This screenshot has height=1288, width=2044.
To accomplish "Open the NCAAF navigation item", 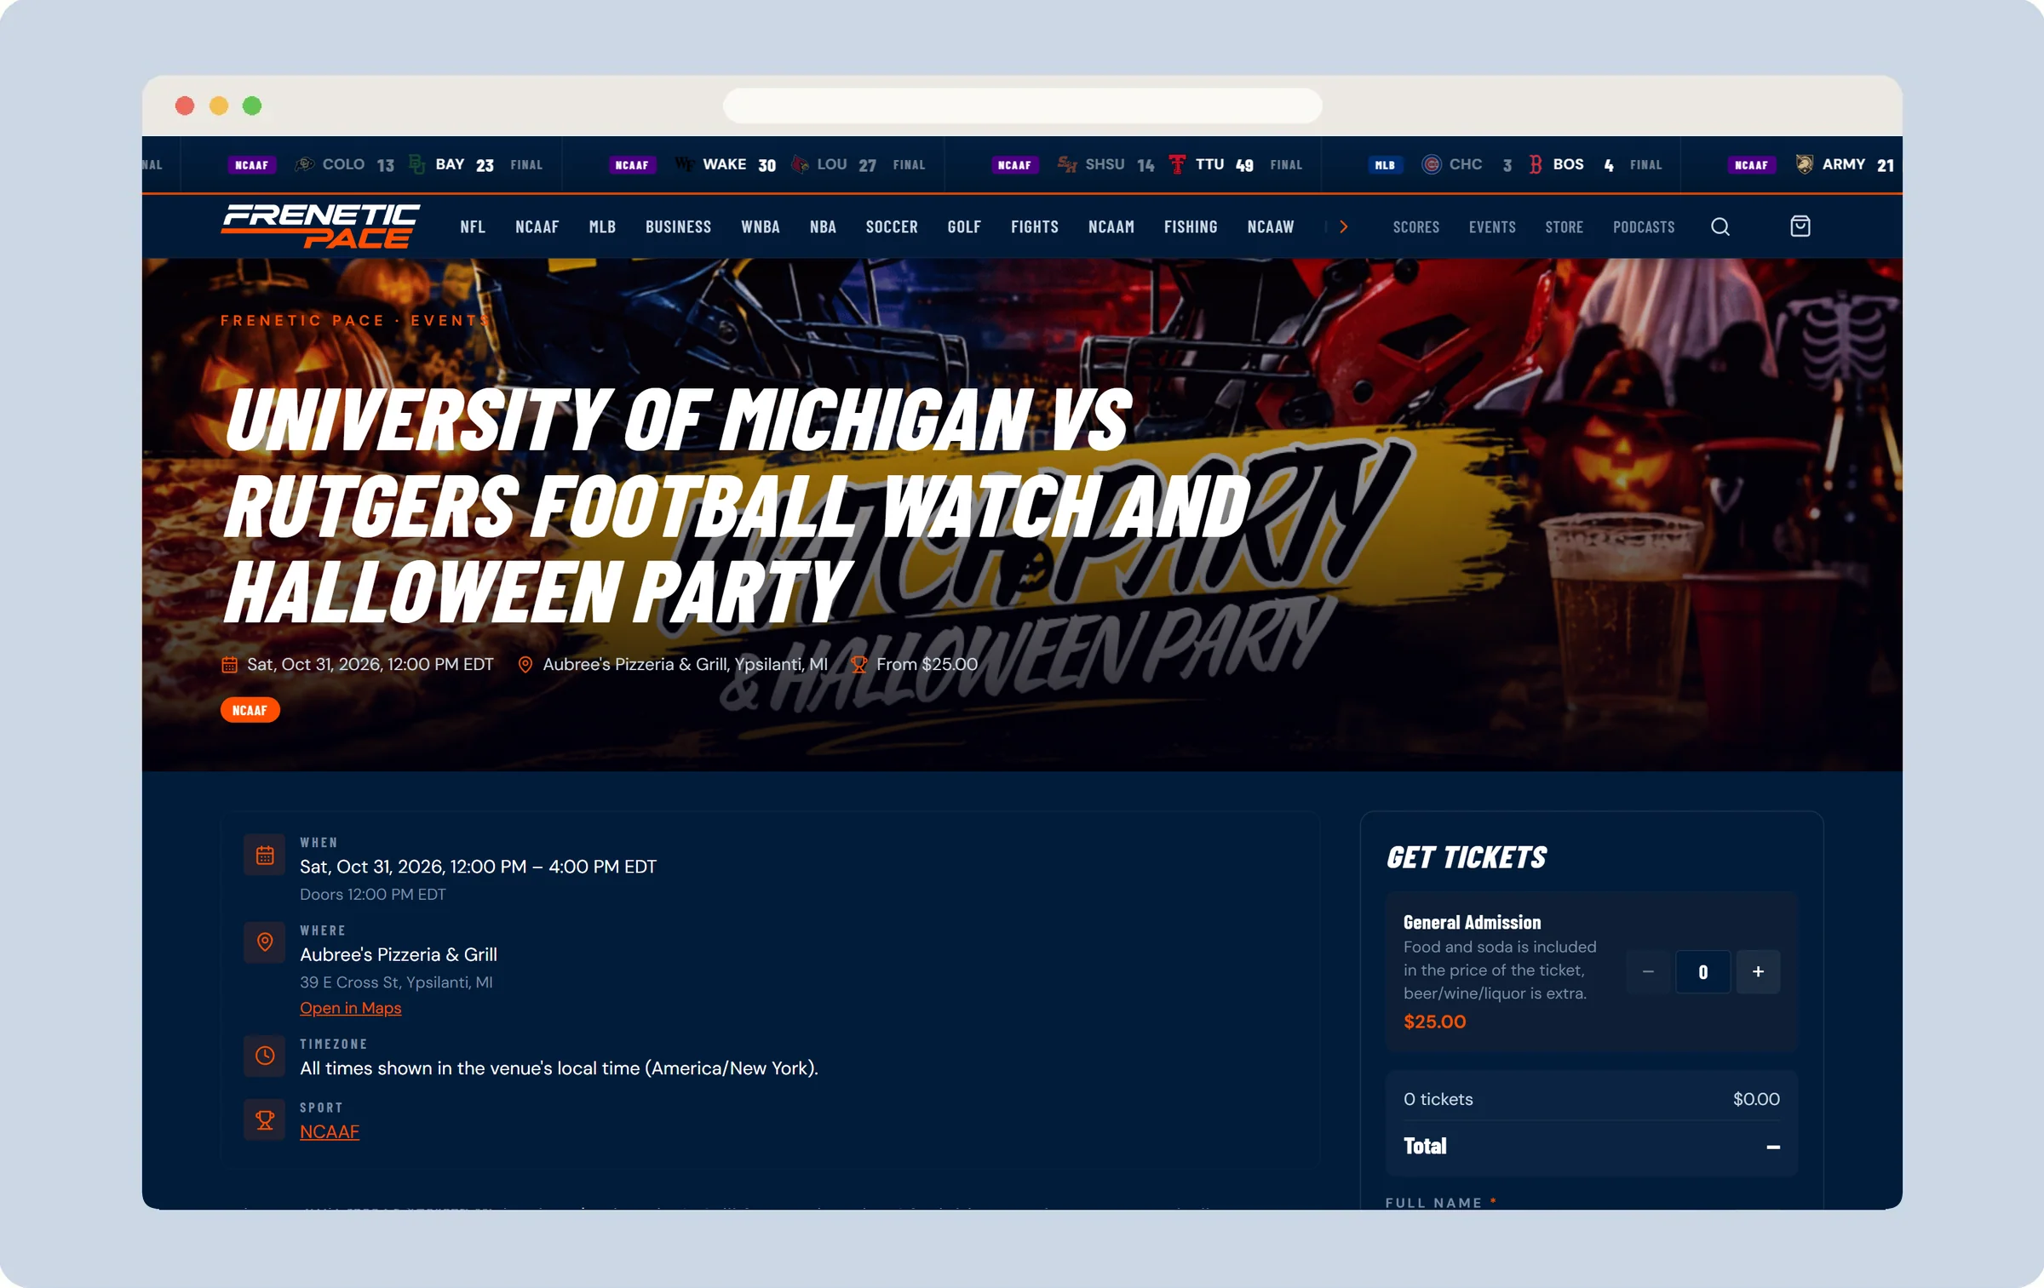I will pyautogui.click(x=537, y=226).
